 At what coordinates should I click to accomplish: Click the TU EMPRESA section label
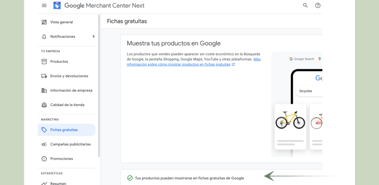[x=50, y=51]
